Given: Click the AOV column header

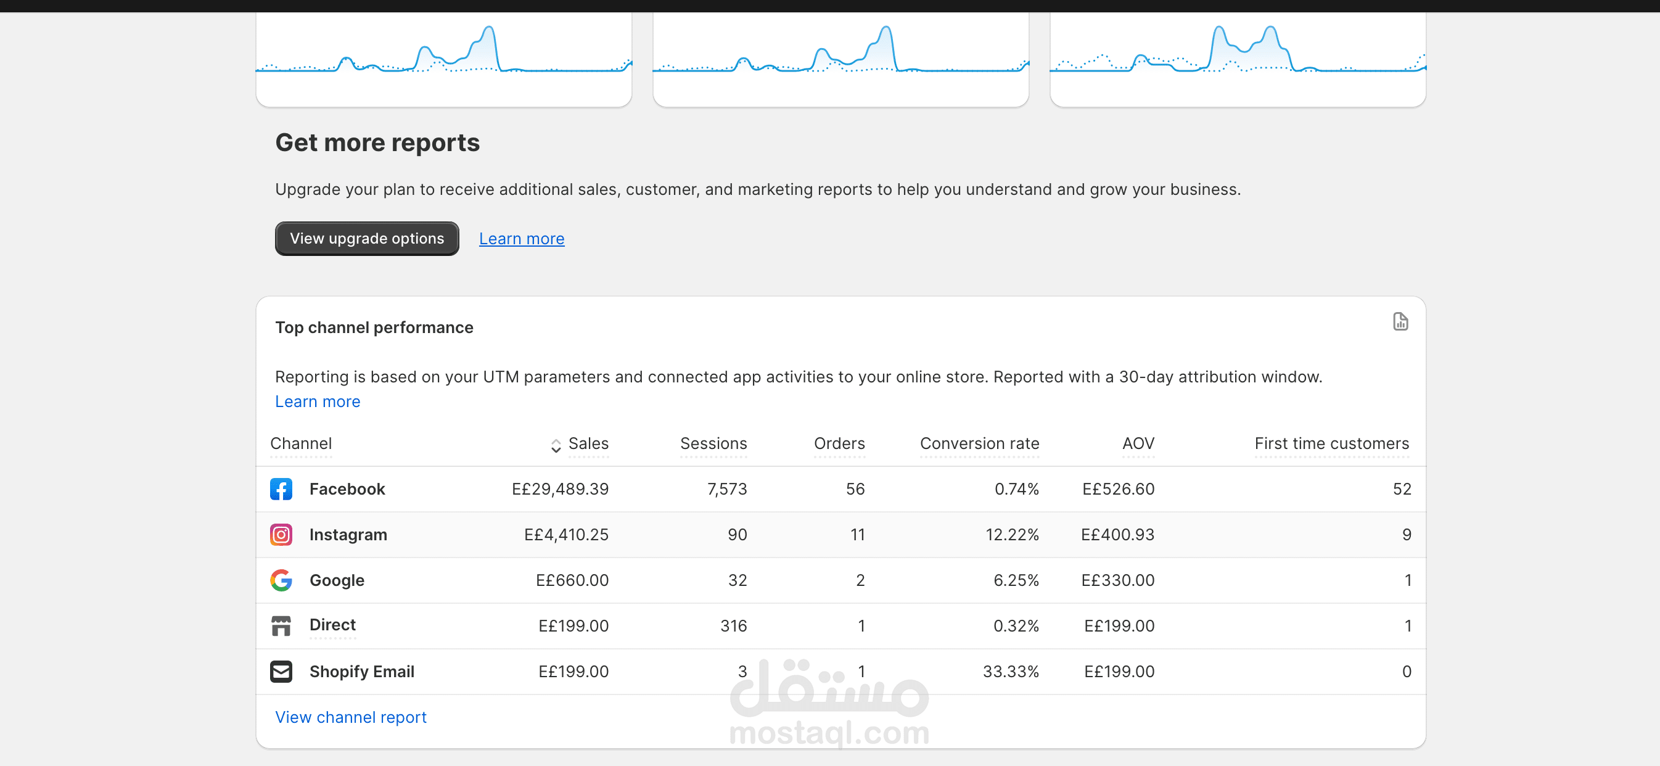Looking at the screenshot, I should (1137, 443).
